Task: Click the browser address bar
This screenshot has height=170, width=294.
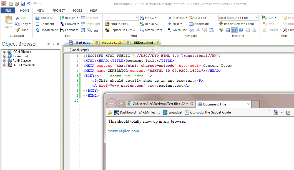Action: [156, 104]
